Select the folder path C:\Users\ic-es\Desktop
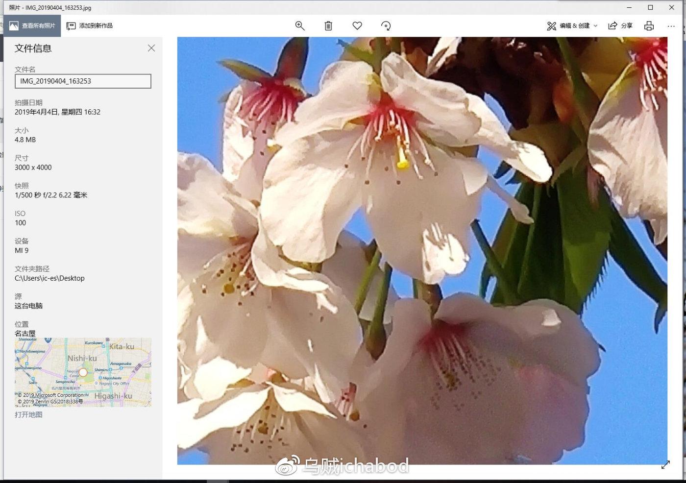The width and height of the screenshot is (686, 483). click(49, 278)
